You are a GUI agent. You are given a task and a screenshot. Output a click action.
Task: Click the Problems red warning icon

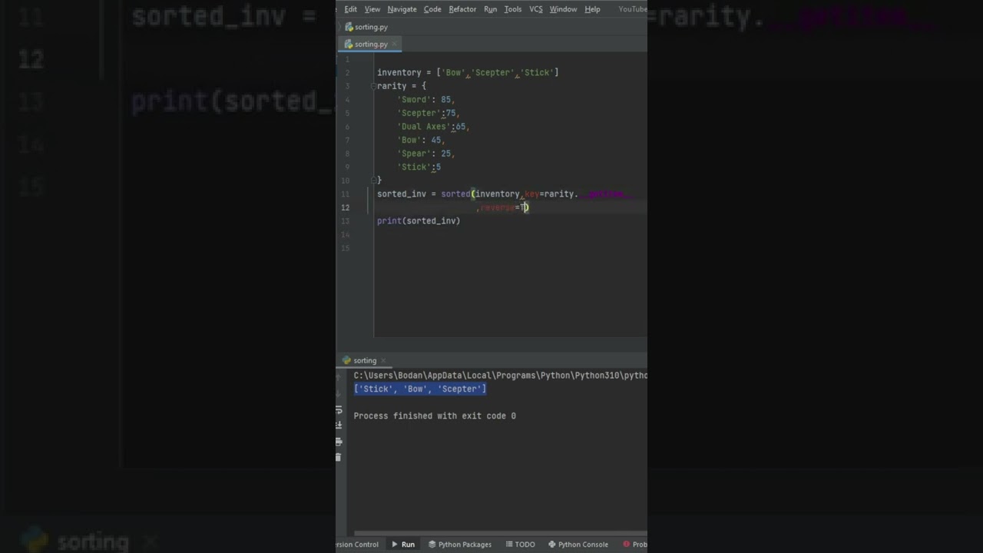click(x=626, y=544)
